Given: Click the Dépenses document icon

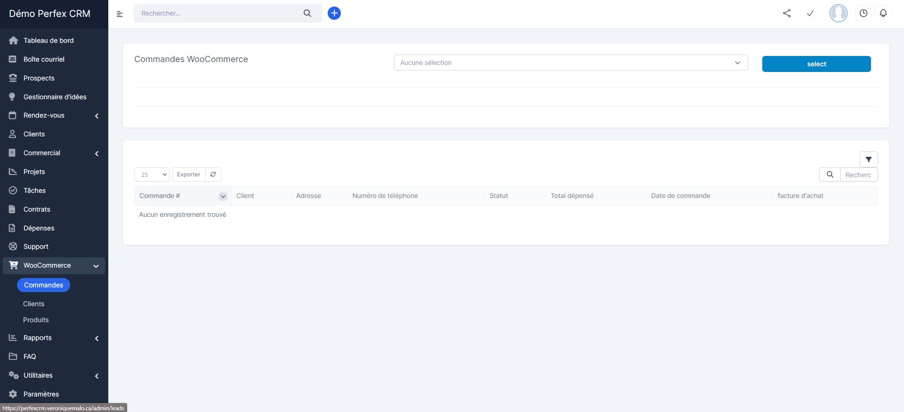Looking at the screenshot, I should pos(12,228).
